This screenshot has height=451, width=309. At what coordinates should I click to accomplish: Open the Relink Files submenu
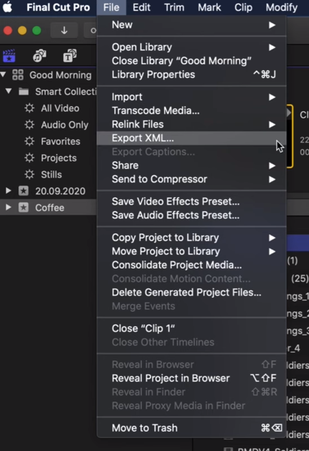click(192, 125)
